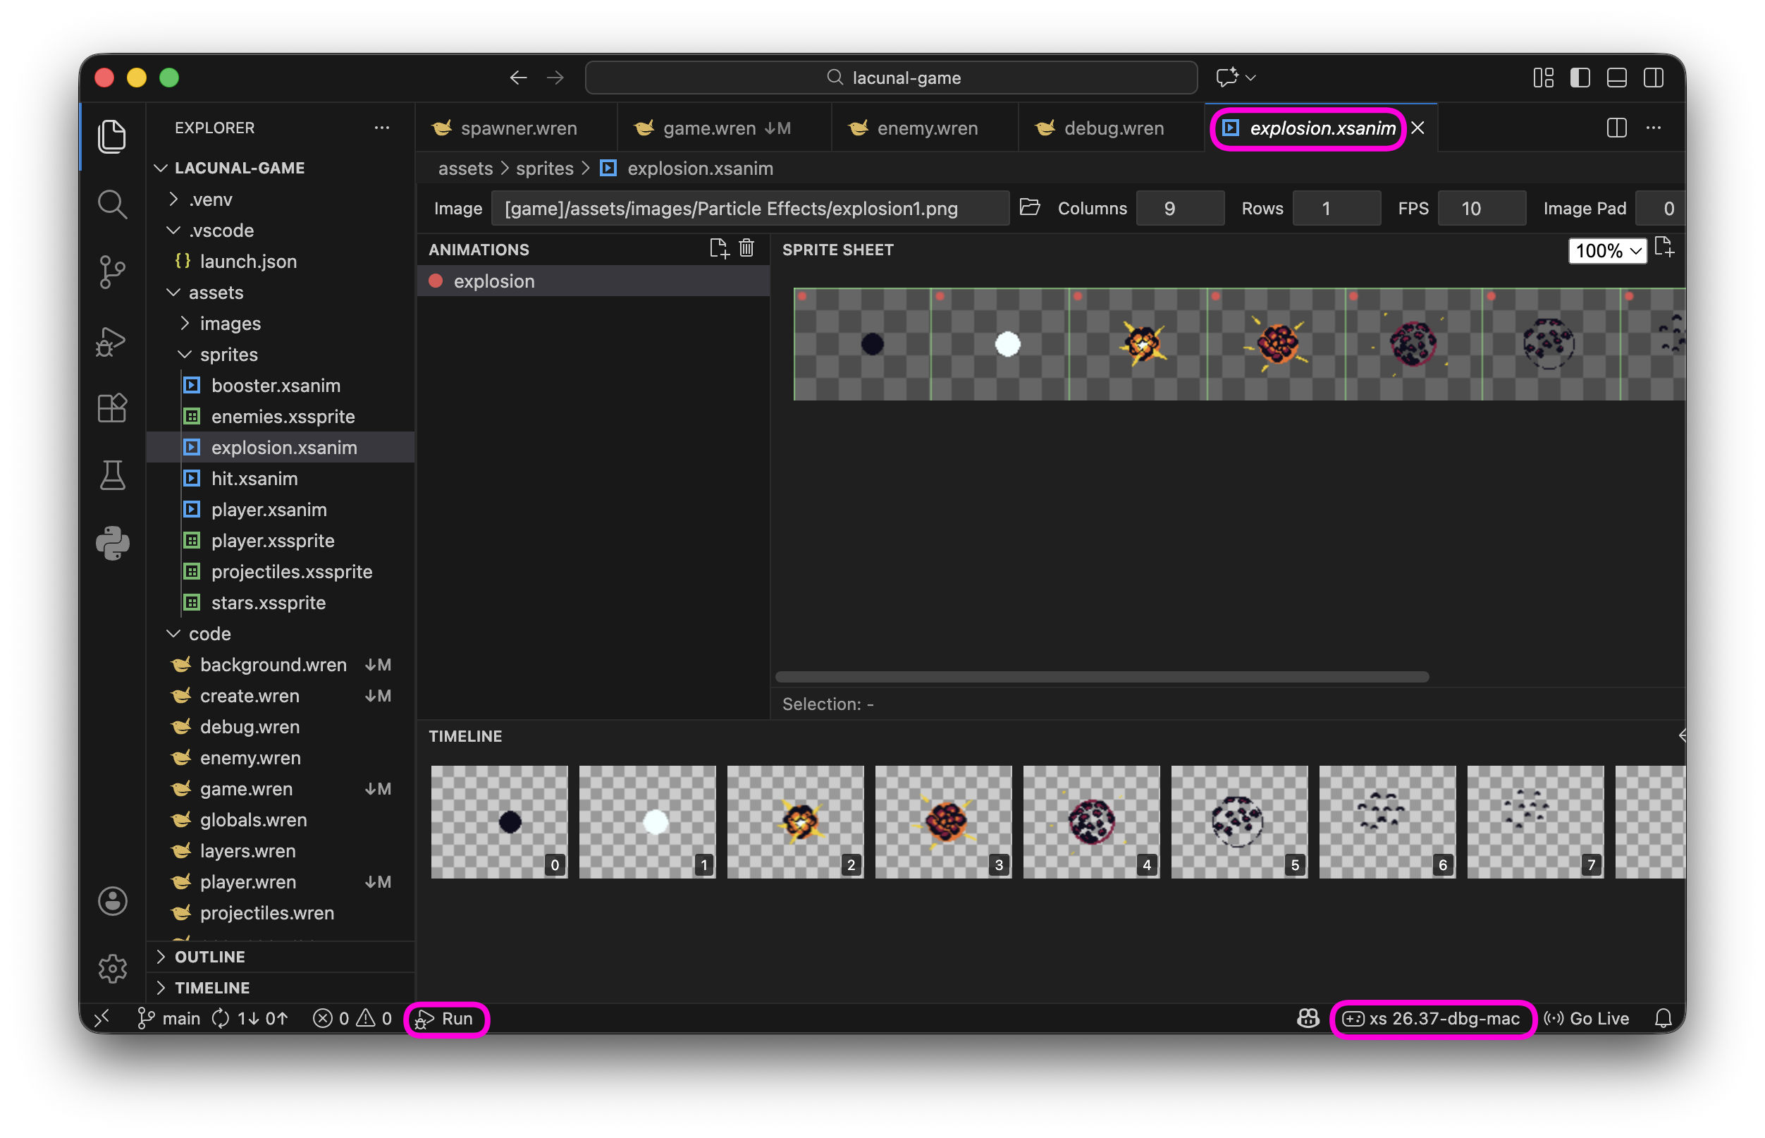This screenshot has height=1138, width=1765.
Task: Click the Copilot status icon in status bar
Action: pos(1308,1019)
